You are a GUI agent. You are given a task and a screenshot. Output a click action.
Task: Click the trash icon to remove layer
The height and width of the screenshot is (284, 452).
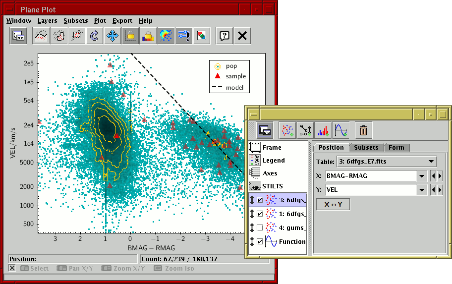coord(363,130)
